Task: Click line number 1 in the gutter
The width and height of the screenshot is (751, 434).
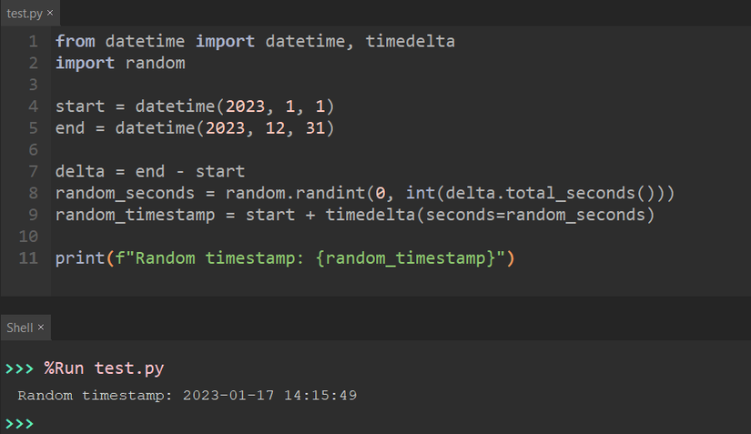Action: click(x=33, y=42)
